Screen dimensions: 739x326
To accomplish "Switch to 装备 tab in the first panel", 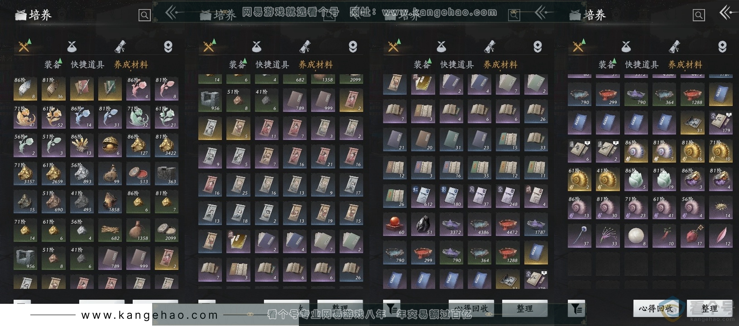I will [53, 65].
